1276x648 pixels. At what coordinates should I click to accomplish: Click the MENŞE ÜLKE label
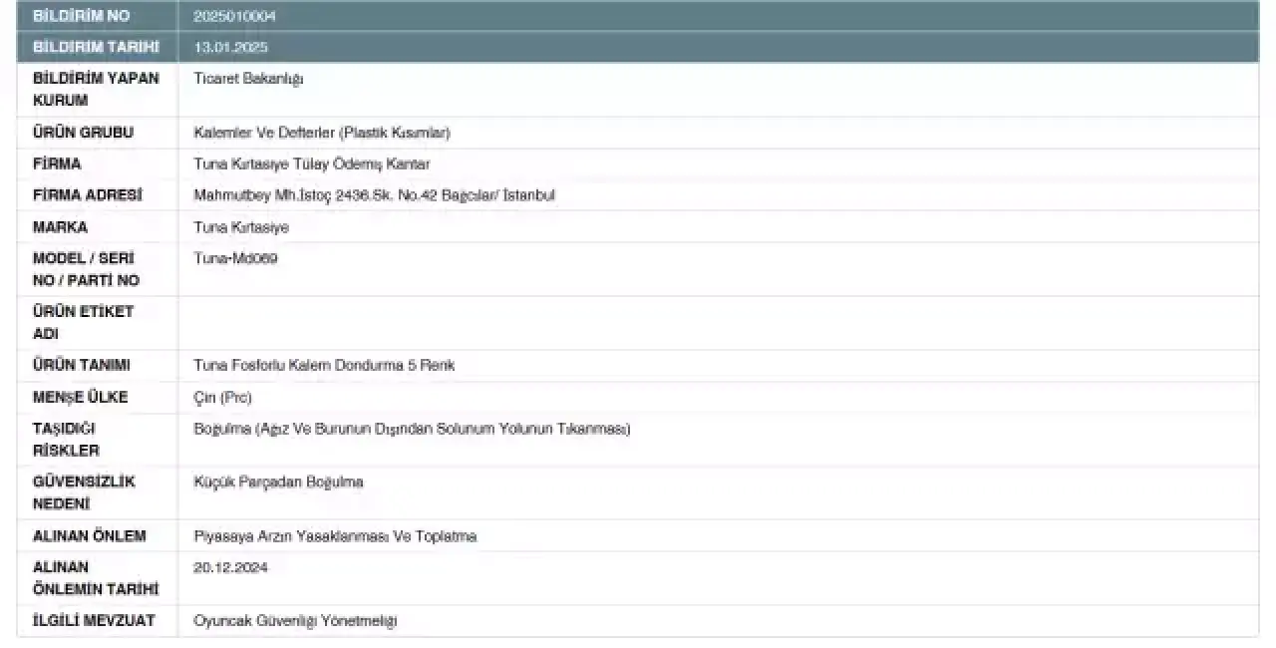(x=81, y=398)
